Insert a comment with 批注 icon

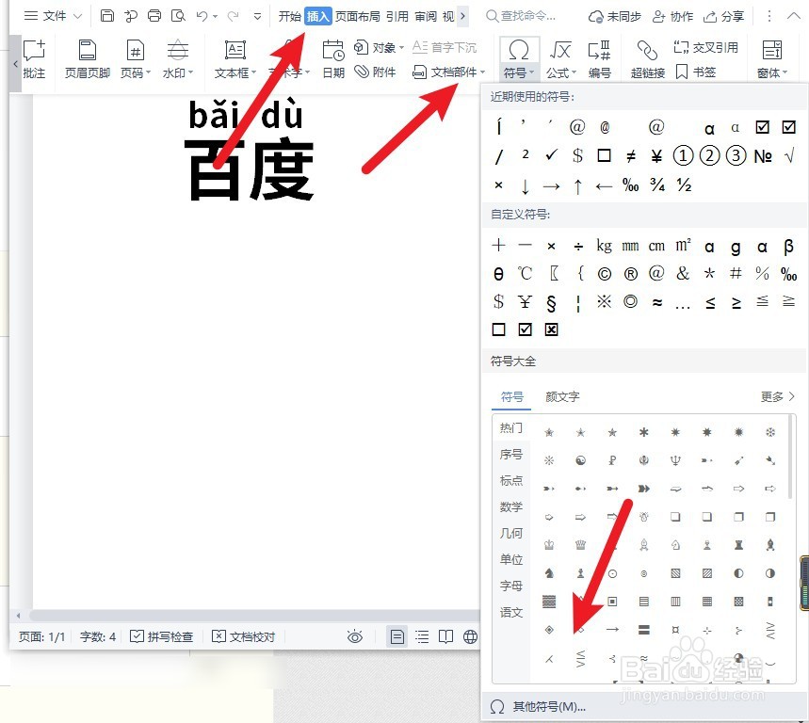point(34,60)
